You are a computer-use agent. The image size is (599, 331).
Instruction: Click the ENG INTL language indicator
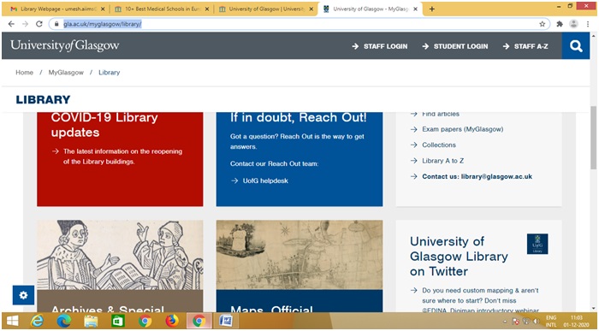pyautogui.click(x=551, y=322)
